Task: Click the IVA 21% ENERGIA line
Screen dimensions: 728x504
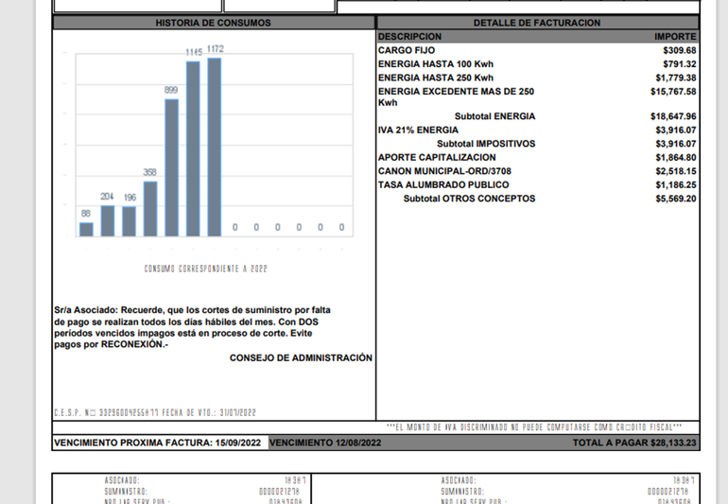Action: [x=418, y=130]
